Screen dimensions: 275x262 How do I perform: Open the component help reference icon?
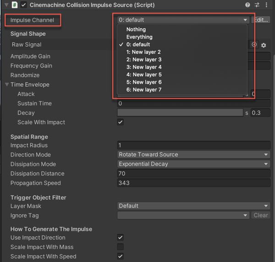pyautogui.click(x=247, y=5)
